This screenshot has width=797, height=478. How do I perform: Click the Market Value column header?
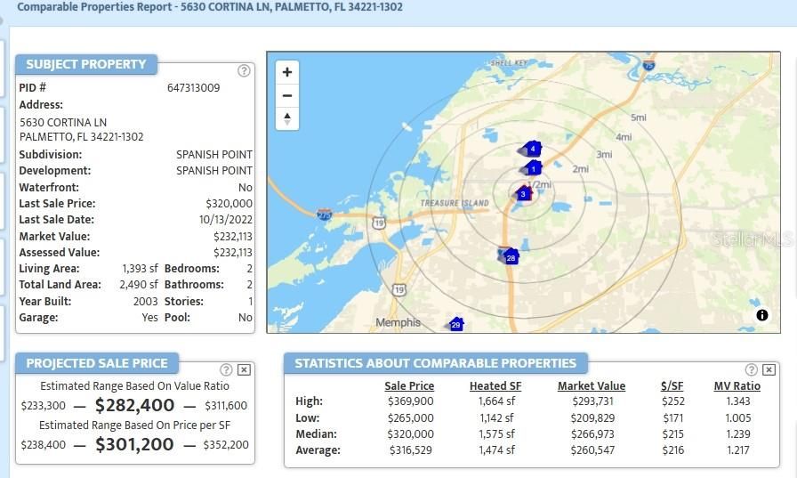(591, 386)
